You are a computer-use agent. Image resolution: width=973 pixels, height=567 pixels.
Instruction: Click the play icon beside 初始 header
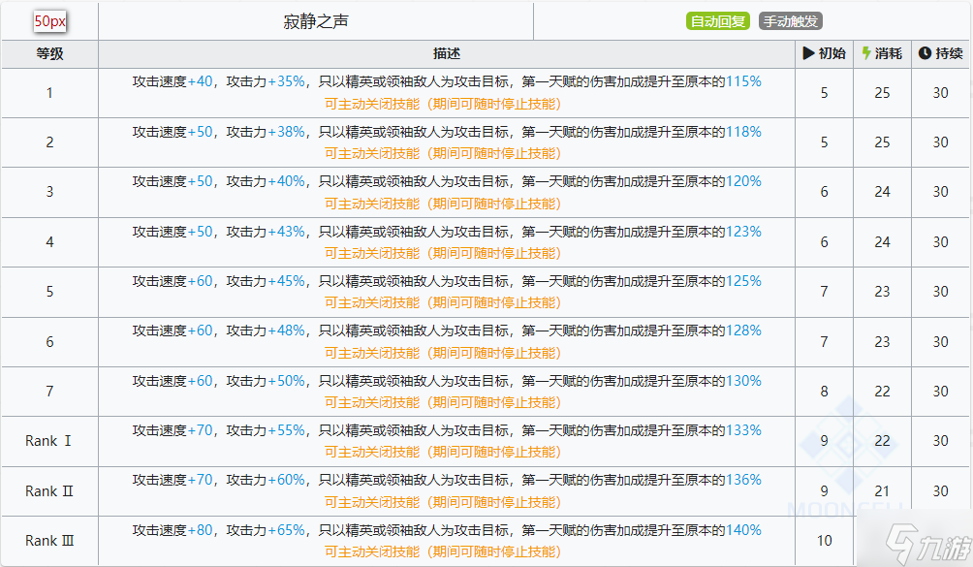(808, 53)
